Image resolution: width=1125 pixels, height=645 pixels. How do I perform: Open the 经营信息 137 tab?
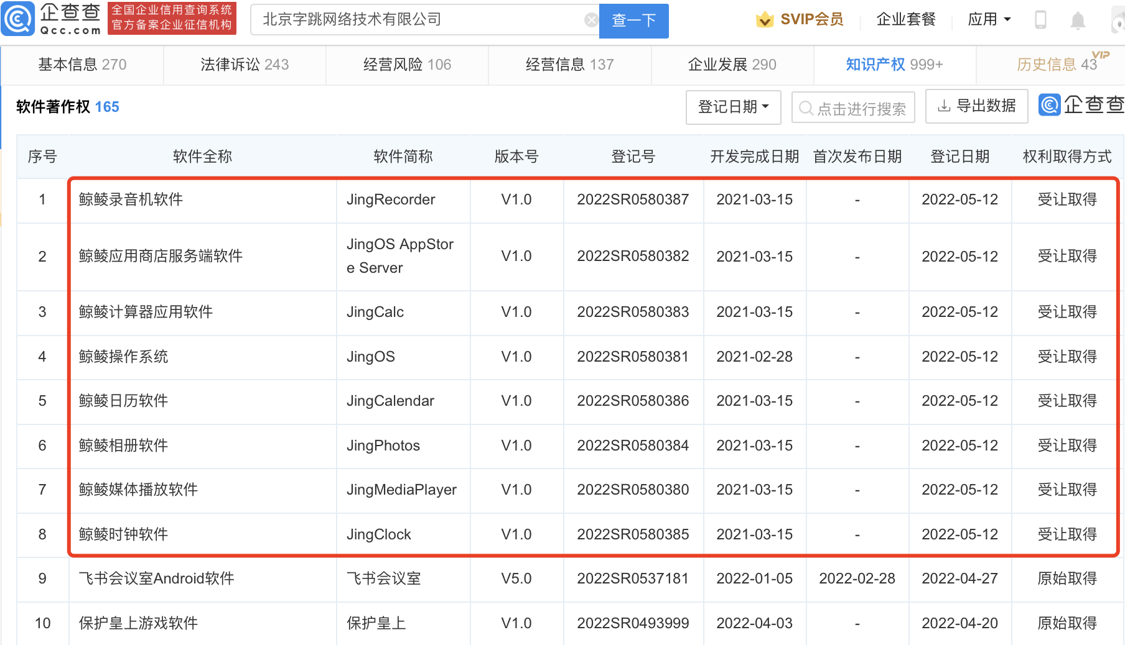point(569,65)
